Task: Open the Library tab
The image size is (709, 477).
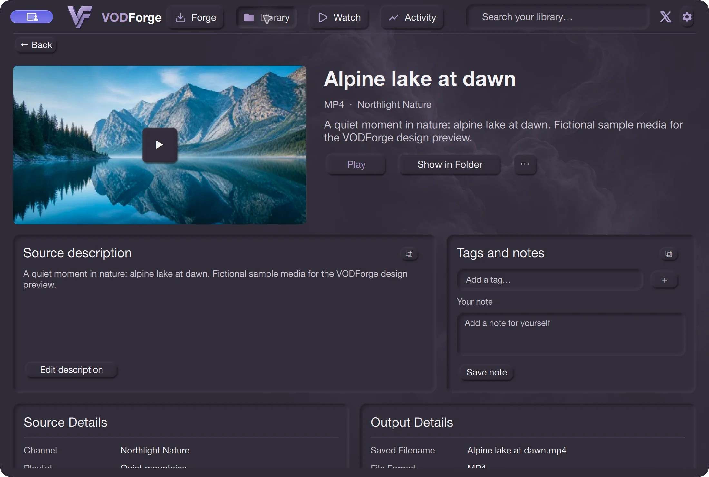Action: click(267, 17)
